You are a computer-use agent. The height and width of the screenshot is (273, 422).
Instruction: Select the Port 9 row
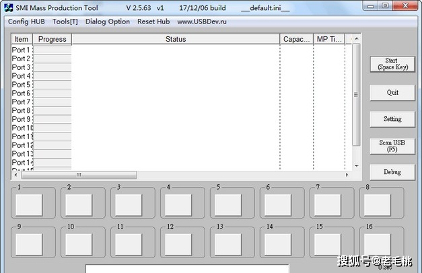(x=182, y=119)
